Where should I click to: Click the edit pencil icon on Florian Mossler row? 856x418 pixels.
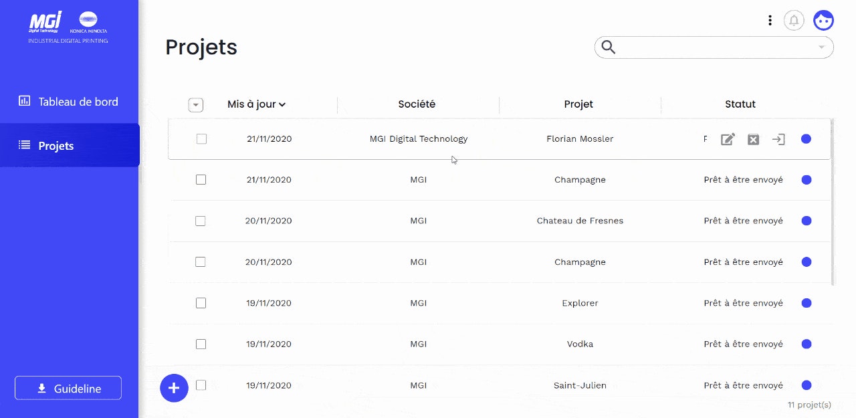click(728, 139)
